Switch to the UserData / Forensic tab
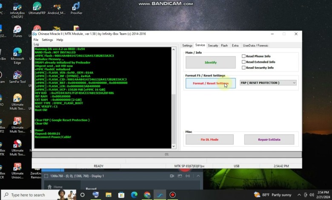 coord(255,46)
